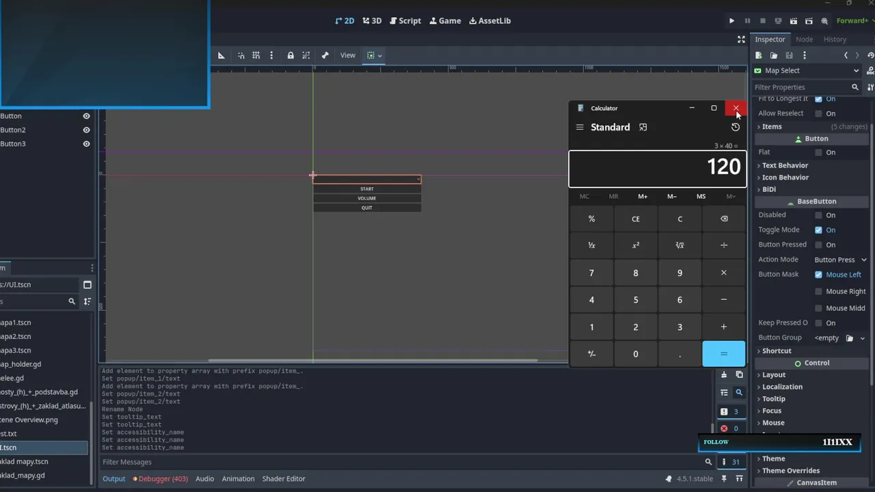Group the selected node's children

306,55
